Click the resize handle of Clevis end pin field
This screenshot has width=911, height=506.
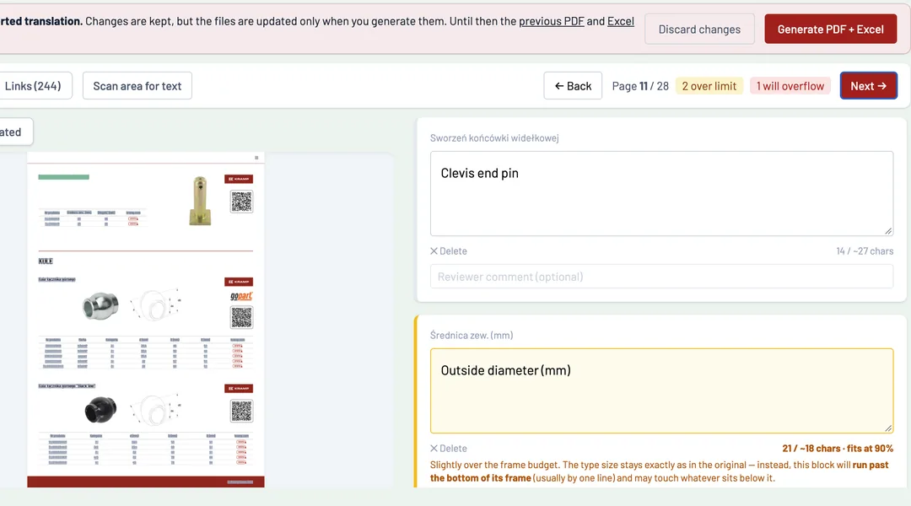pyautogui.click(x=888, y=230)
